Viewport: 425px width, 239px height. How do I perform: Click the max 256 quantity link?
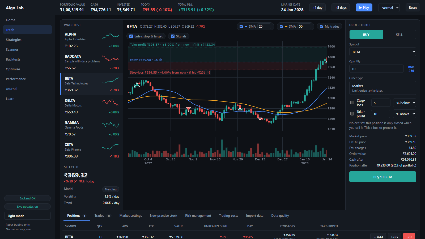[411, 69]
